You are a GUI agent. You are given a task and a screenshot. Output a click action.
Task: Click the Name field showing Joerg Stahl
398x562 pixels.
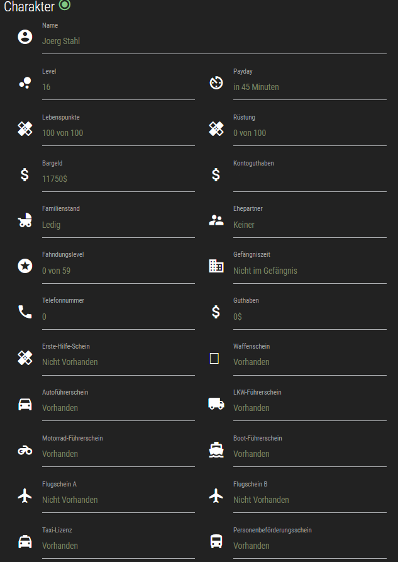click(x=214, y=42)
